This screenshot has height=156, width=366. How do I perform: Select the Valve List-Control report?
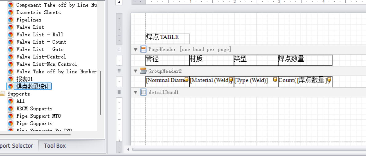41,57
